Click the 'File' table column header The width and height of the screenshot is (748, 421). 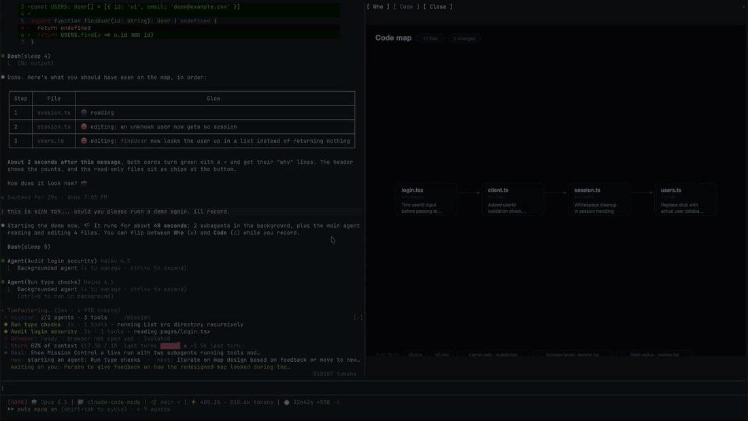54,99
